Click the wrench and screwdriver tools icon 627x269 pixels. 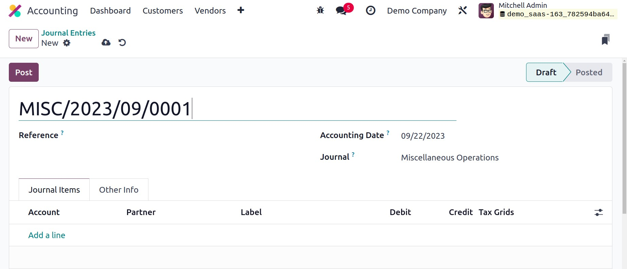pos(463,11)
